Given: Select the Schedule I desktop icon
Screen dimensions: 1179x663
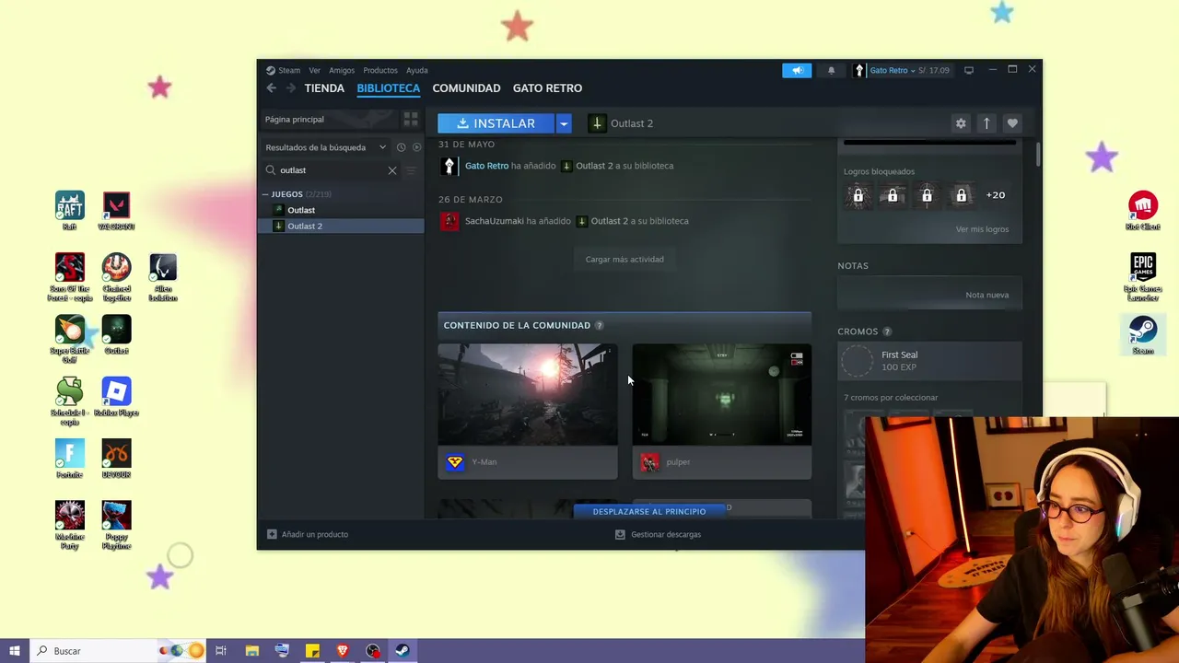Looking at the screenshot, I should (x=70, y=401).
